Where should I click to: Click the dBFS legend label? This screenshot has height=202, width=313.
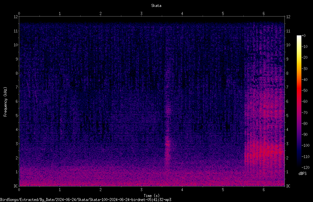[302, 174]
